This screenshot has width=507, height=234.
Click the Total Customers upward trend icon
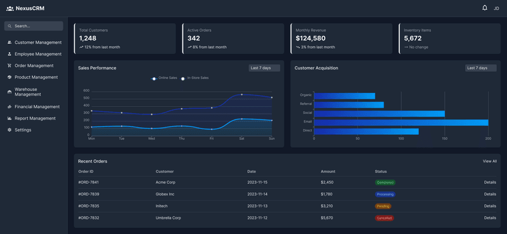[x=81, y=47]
